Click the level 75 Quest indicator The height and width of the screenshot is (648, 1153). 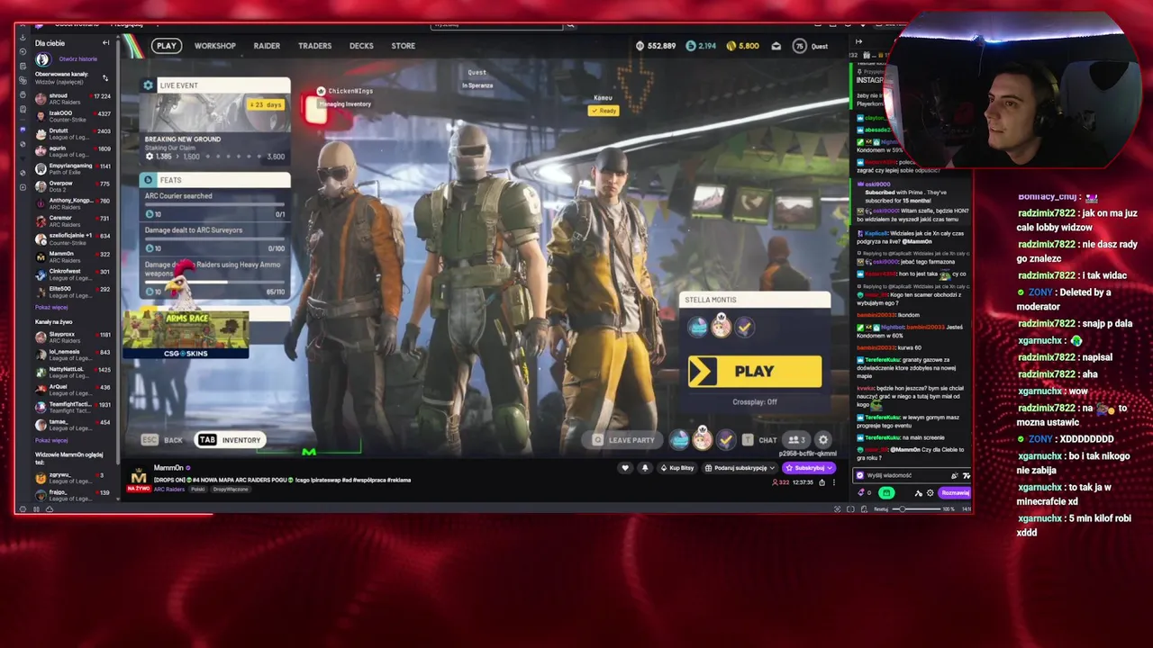pyautogui.click(x=811, y=46)
